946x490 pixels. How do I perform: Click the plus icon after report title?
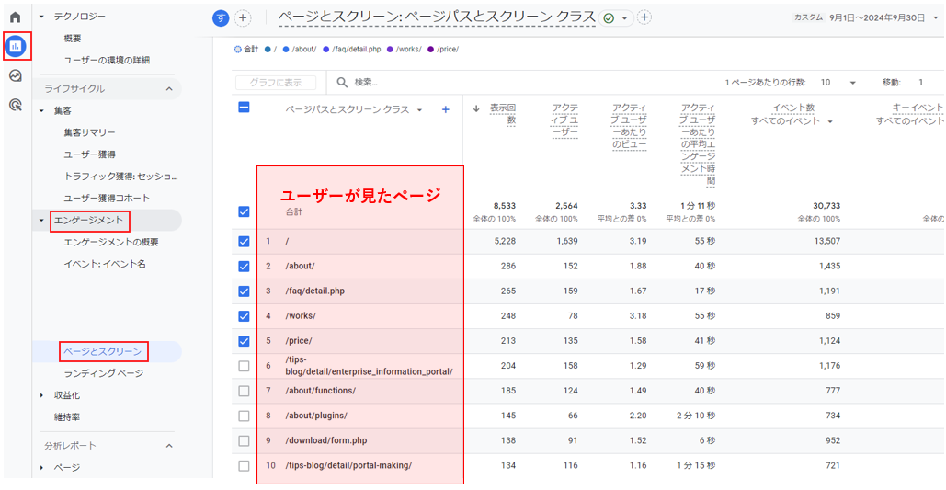(644, 17)
